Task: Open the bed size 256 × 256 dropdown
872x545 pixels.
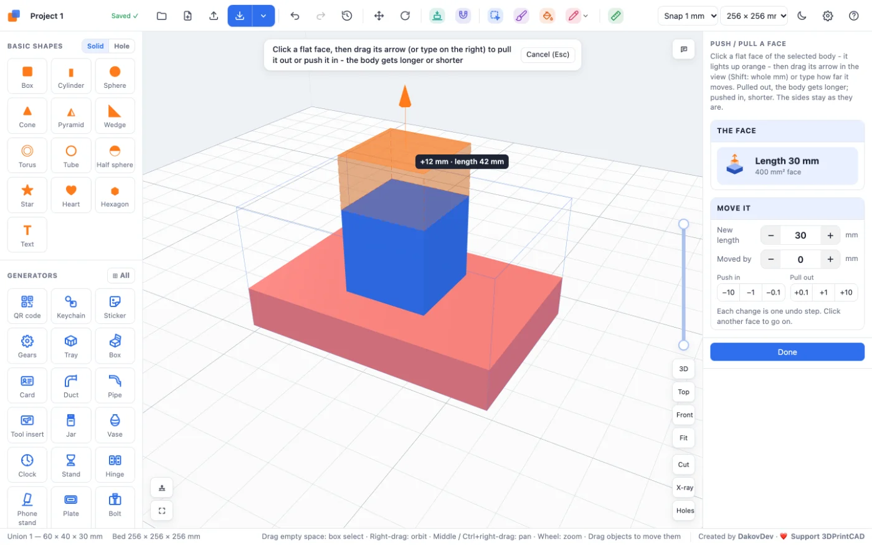Action: pos(754,16)
